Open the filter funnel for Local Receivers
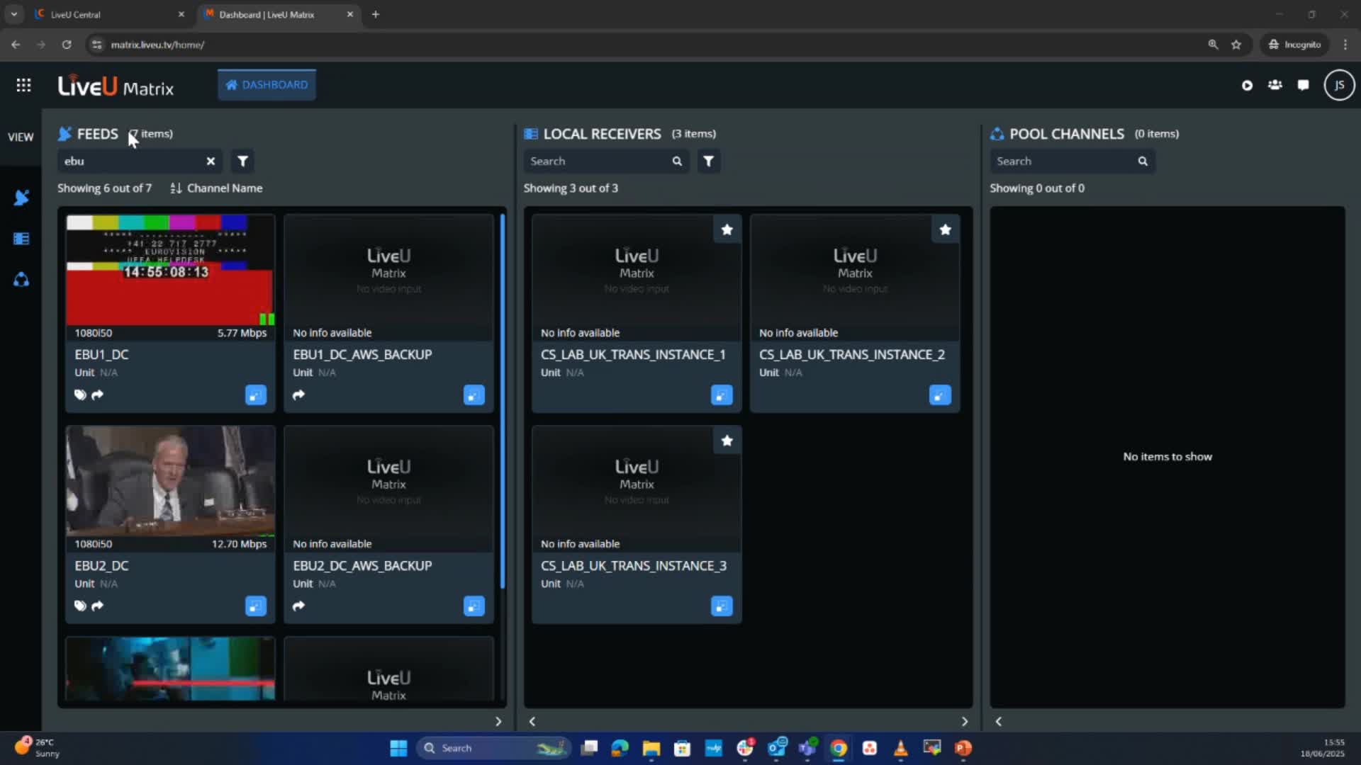 tap(708, 161)
